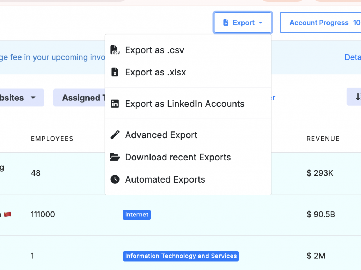Click the download icon on the Export button

(226, 23)
